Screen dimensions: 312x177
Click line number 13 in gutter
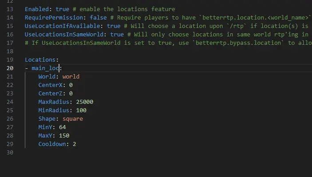pos(10,9)
